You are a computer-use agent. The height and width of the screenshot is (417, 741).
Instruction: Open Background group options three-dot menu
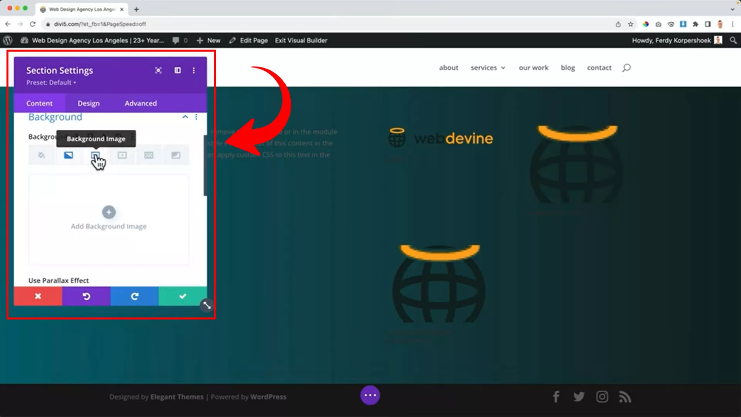tap(196, 117)
